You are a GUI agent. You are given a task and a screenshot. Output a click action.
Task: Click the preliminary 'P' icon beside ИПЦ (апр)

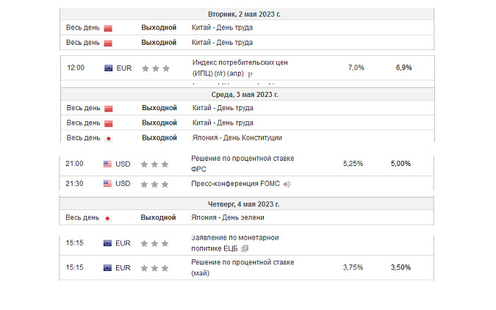tap(251, 74)
